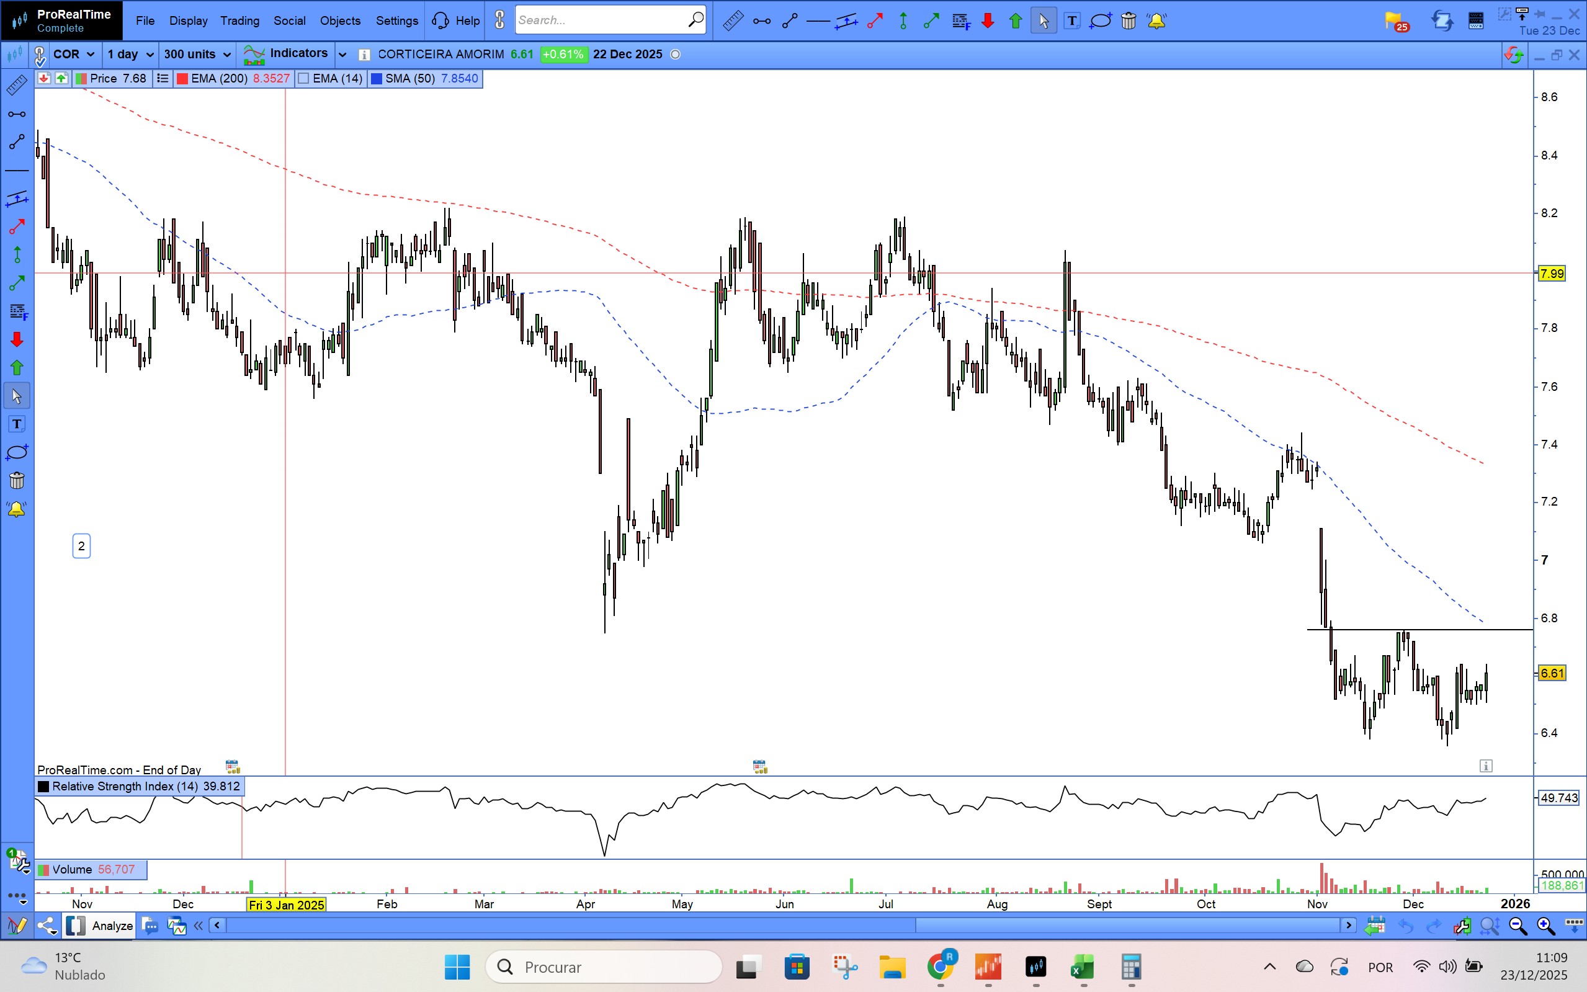Open the Trading menu

point(239,21)
